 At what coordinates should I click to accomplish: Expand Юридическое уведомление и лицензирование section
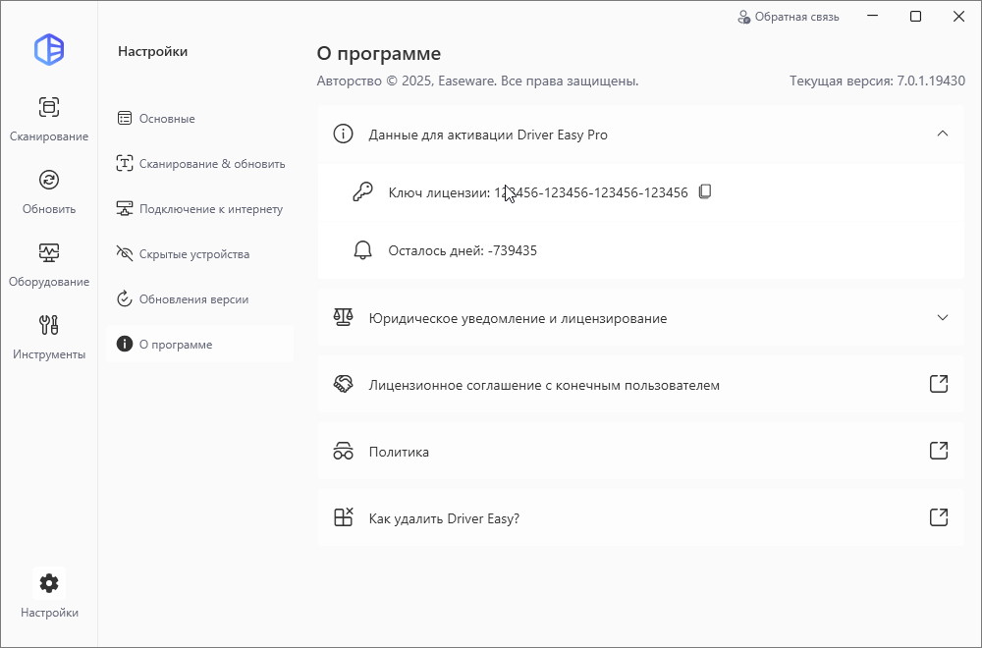942,317
